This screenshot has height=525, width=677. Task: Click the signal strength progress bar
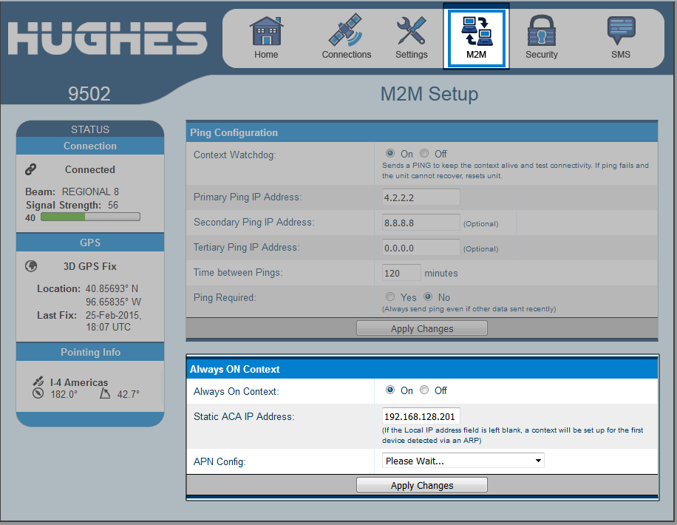point(90,217)
